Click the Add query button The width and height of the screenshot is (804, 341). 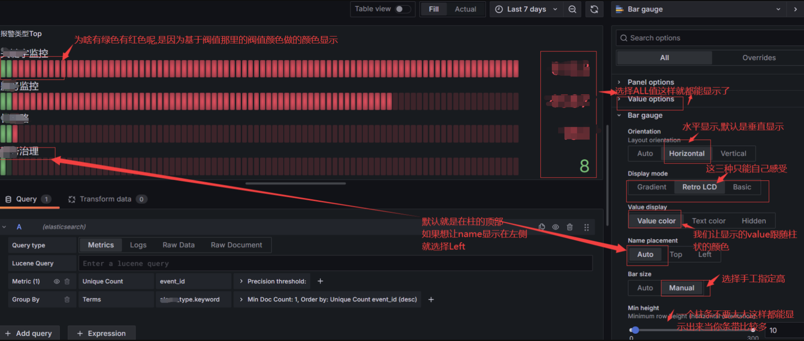coord(29,333)
